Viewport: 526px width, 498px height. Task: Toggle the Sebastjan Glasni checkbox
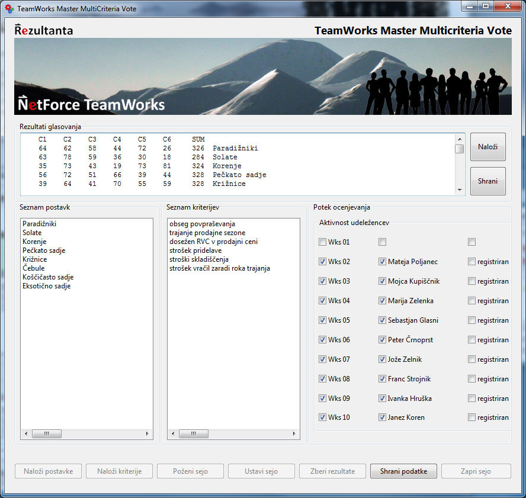click(x=382, y=320)
